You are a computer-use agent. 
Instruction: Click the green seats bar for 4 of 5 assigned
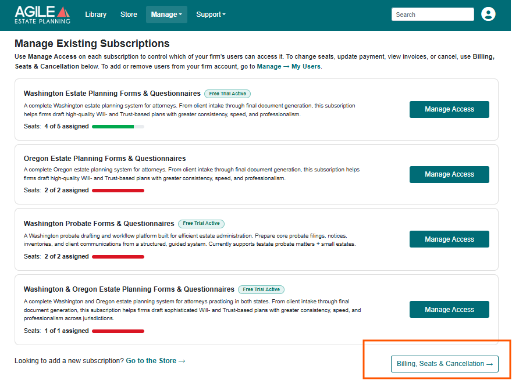click(118, 127)
